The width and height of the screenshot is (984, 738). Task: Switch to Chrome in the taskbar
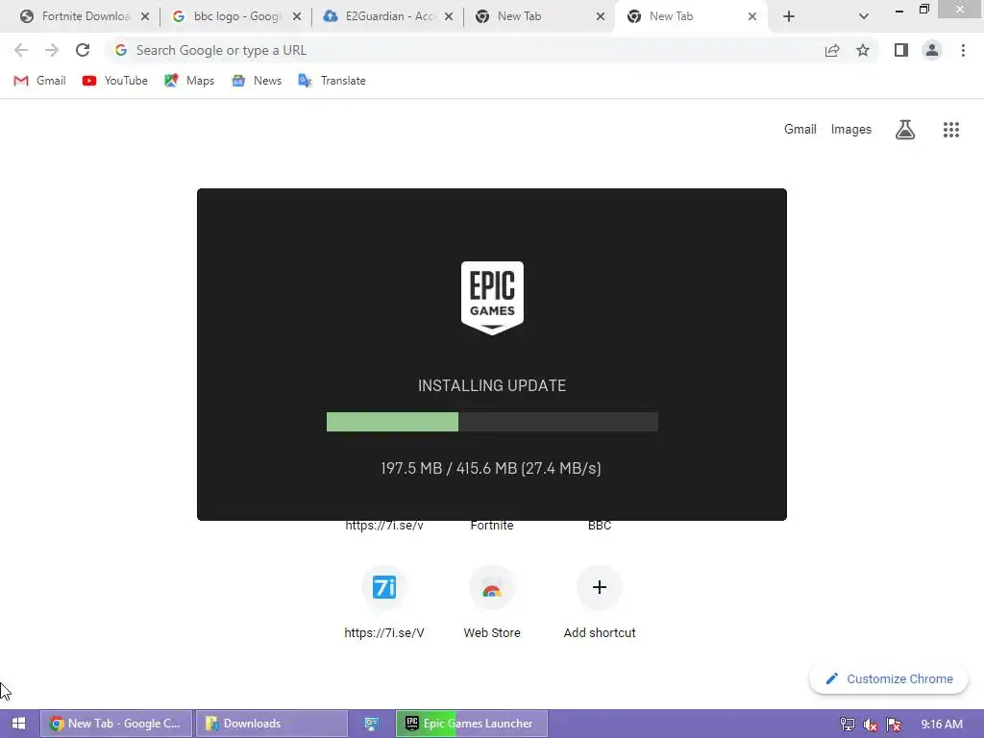click(116, 724)
